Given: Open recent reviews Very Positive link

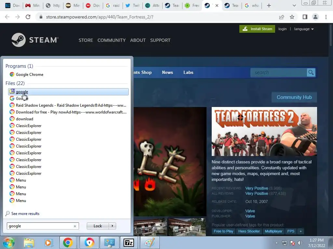Looking at the screenshot, I should (x=257, y=188).
